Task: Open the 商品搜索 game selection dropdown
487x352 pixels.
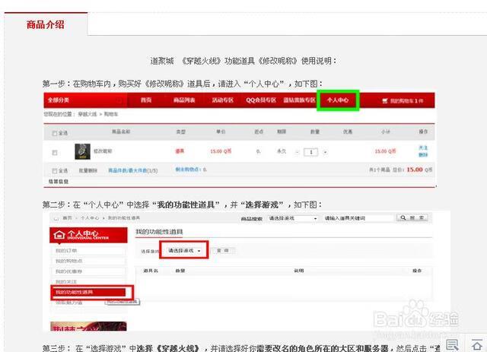Action: point(292,218)
